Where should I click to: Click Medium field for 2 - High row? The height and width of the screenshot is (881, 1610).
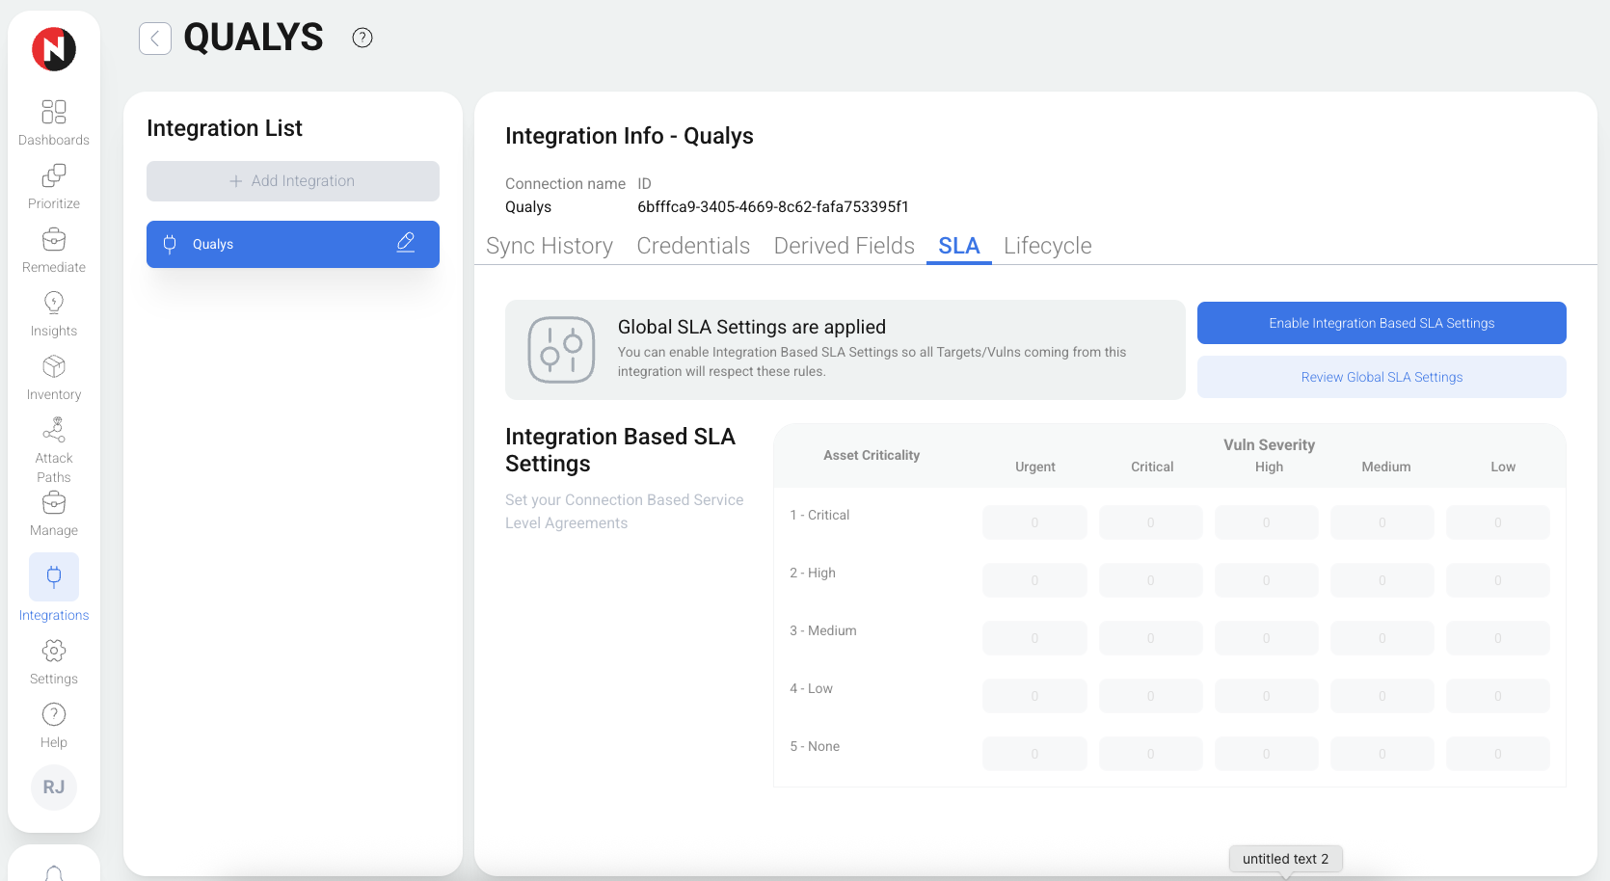click(1382, 580)
